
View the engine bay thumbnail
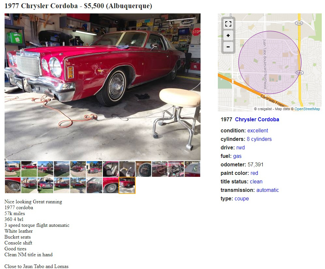point(176,169)
